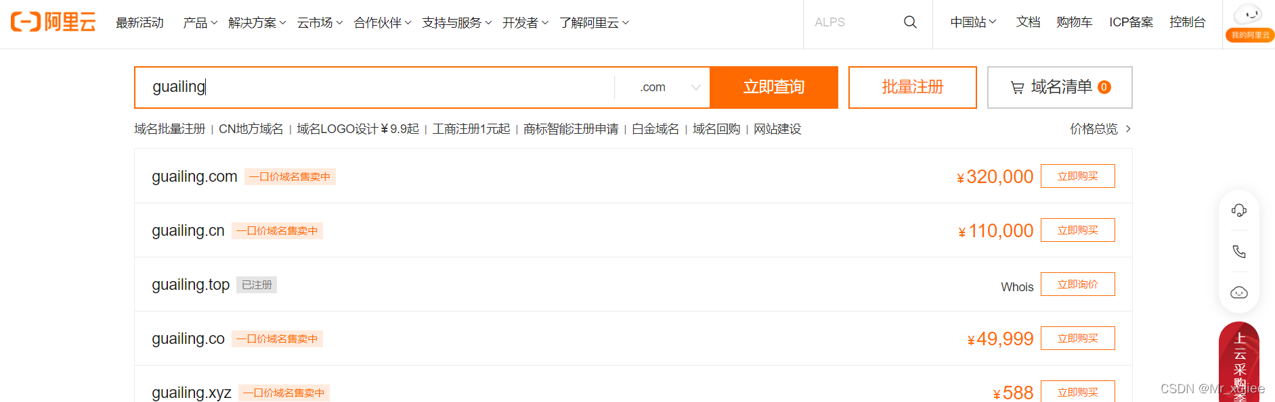Screen dimensions: 1275x402
Task: Open ICP备案 in the header
Action: 1131,22
